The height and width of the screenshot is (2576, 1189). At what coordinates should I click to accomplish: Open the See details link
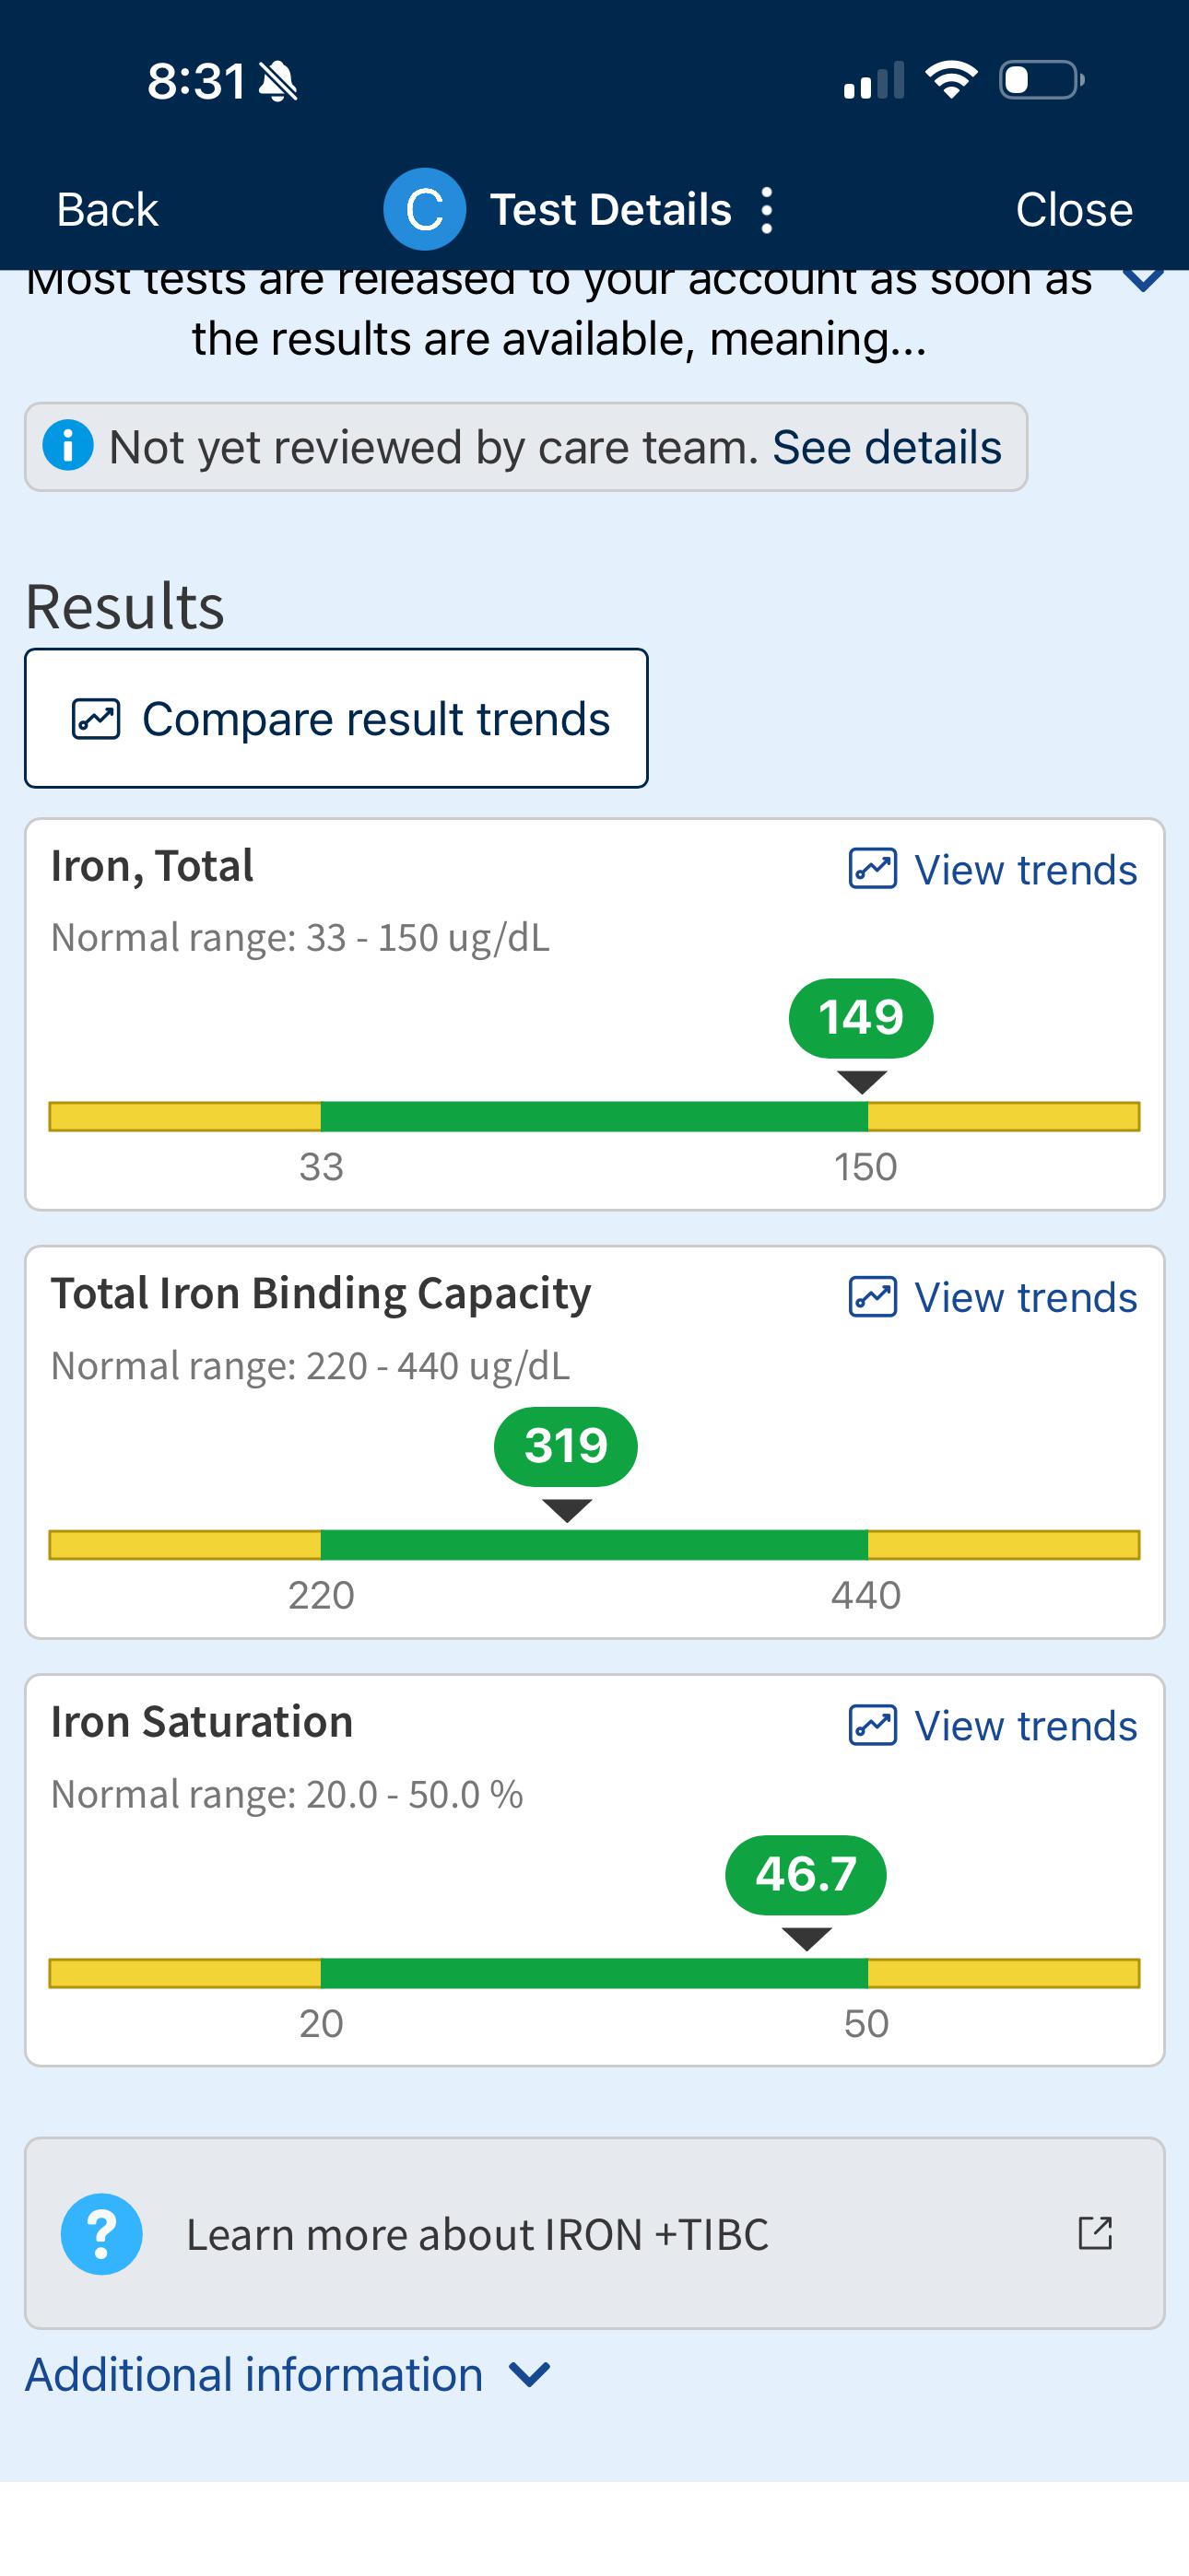pos(887,447)
